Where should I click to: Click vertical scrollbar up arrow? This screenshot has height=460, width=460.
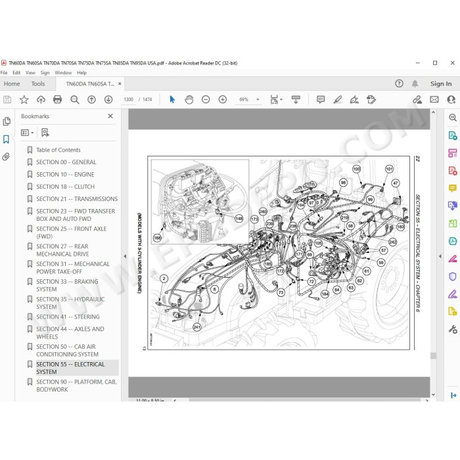pyautogui.click(x=433, y=112)
